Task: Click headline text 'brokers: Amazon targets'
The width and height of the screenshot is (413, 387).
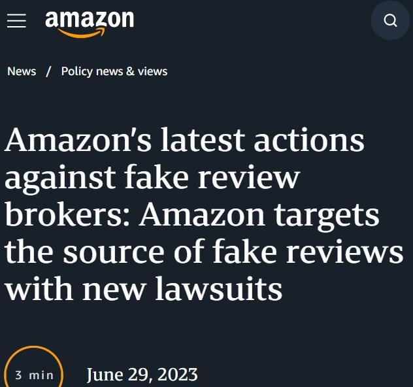Action: [x=192, y=216]
